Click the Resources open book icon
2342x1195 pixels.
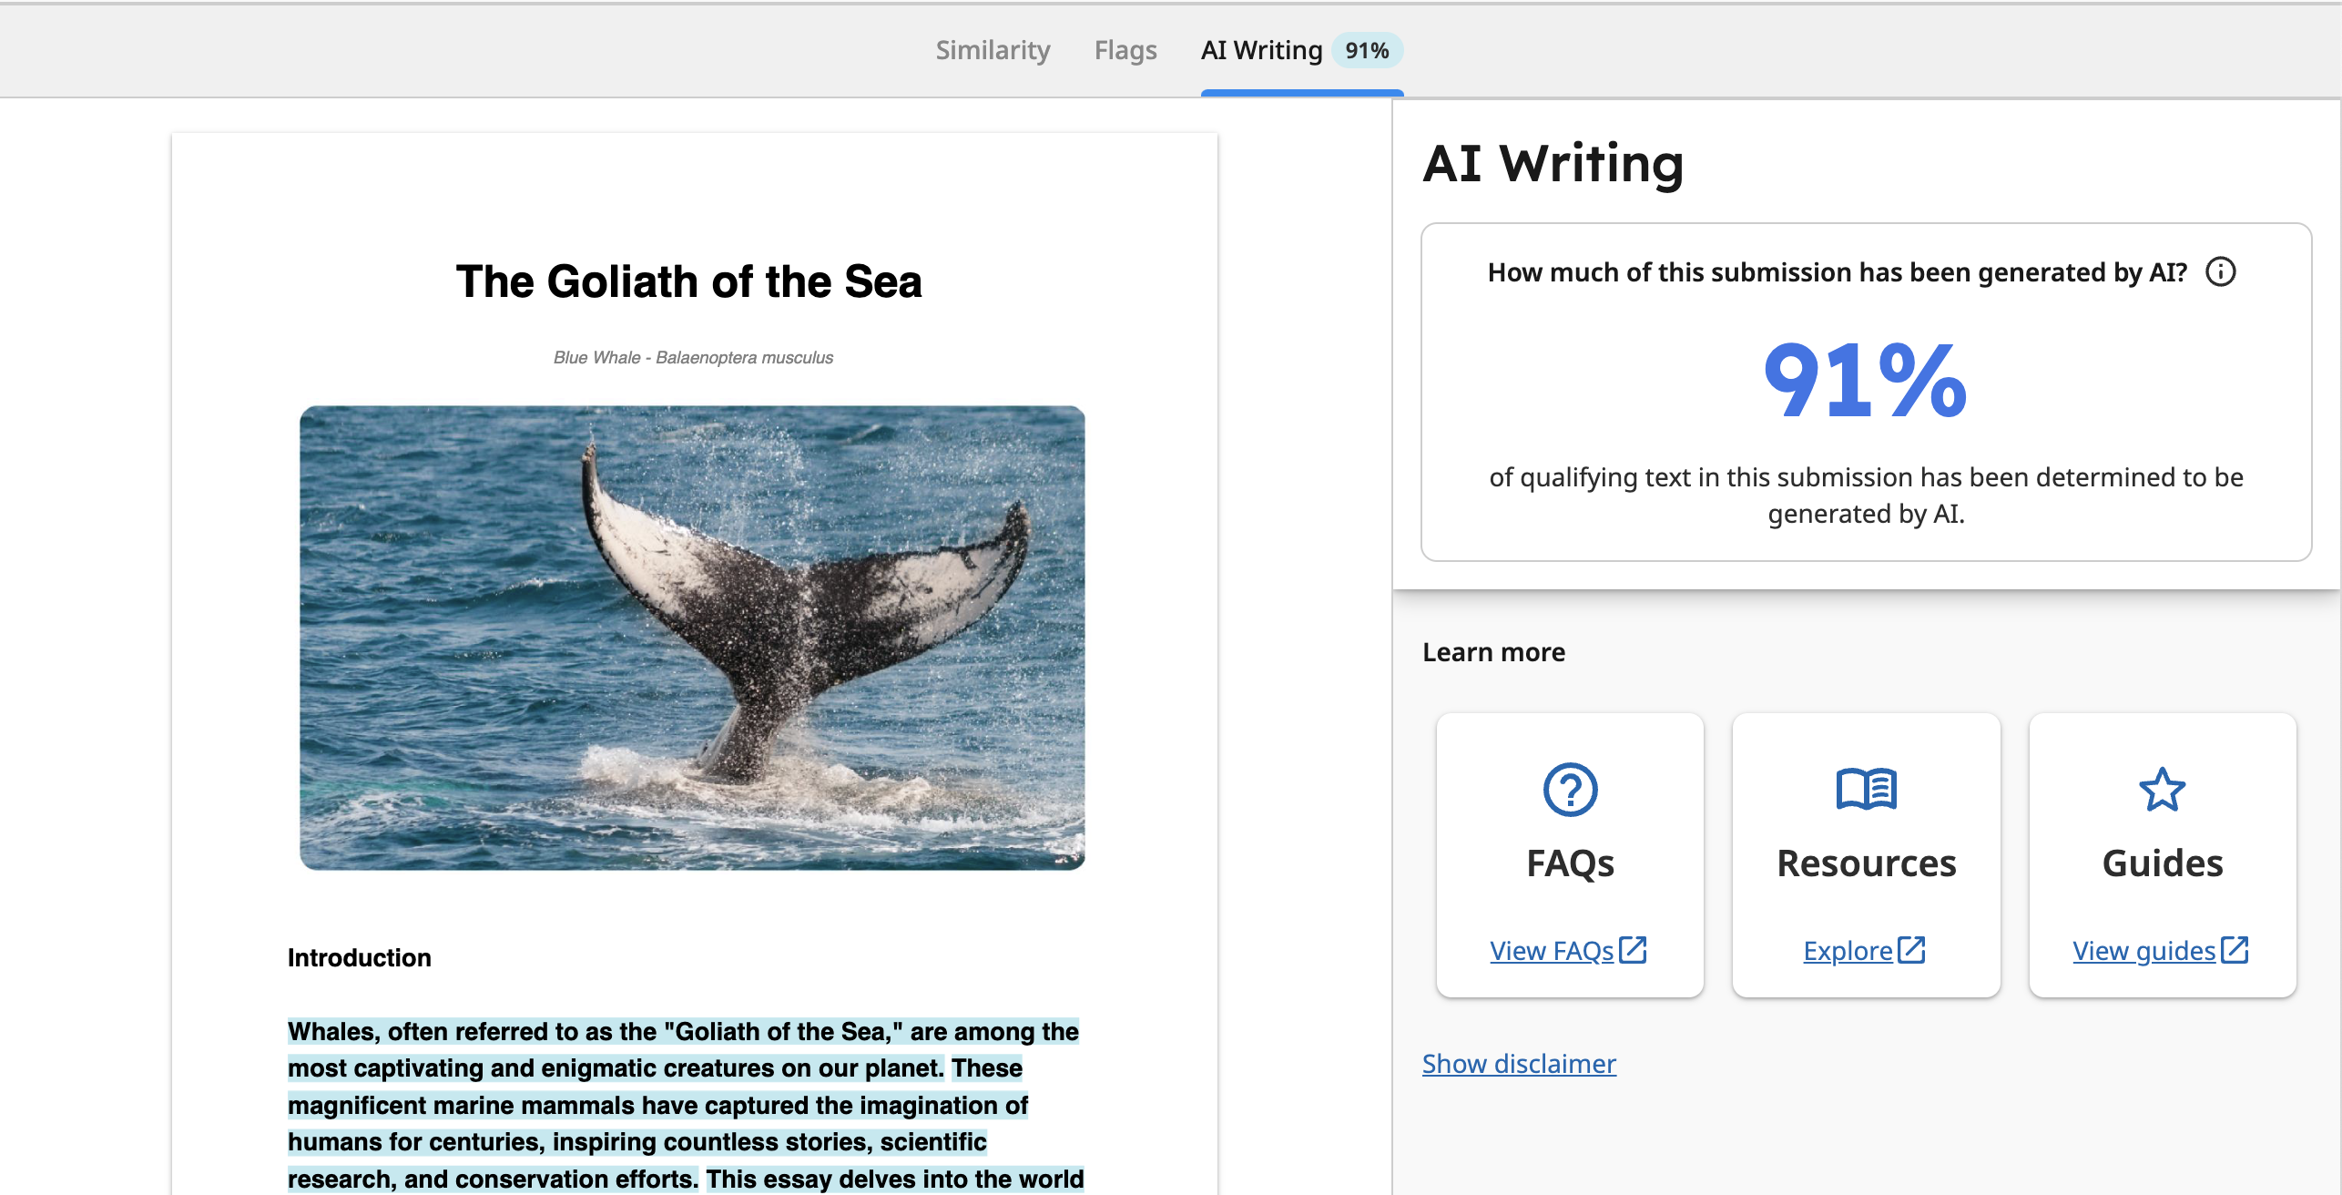(1866, 789)
